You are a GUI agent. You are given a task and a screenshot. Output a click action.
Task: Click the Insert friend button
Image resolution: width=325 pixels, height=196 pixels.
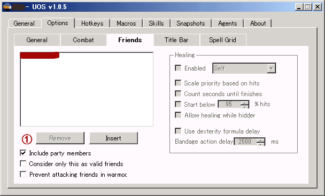(x=113, y=138)
